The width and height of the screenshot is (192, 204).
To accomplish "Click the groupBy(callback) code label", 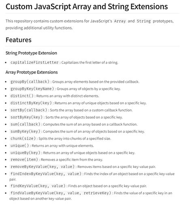I will point(30,82).
